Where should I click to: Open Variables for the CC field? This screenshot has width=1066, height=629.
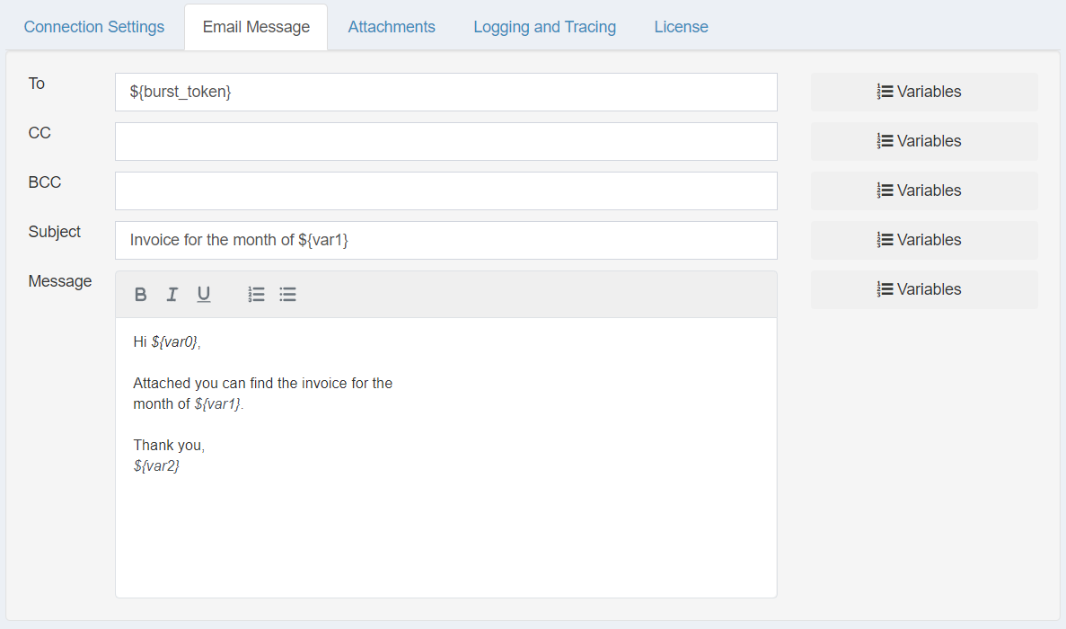click(x=924, y=141)
